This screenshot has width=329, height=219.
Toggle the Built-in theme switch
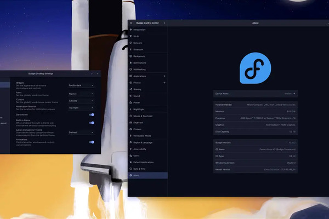(x=92, y=123)
